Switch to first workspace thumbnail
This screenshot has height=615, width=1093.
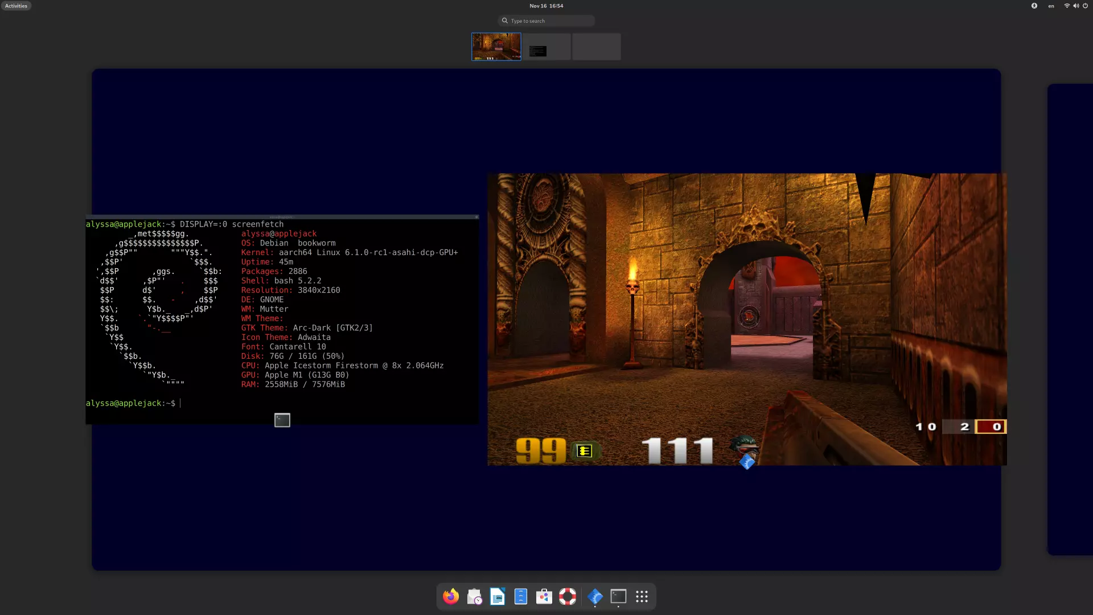(x=496, y=47)
